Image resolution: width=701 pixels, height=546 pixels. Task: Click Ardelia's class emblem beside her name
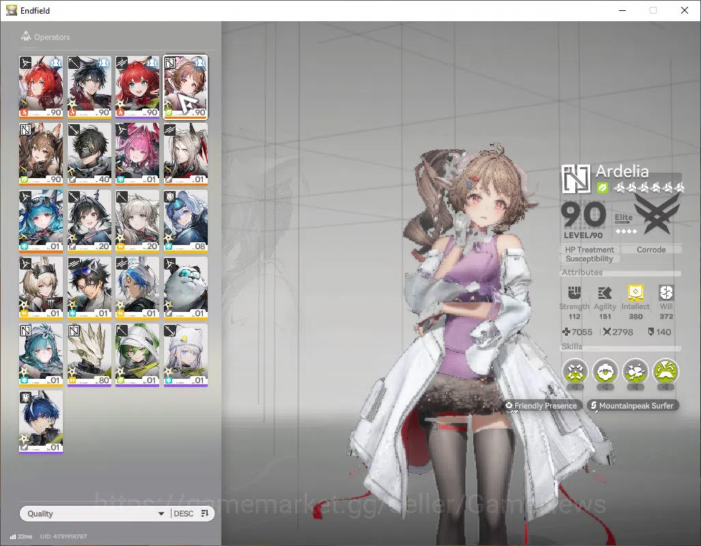(x=575, y=179)
